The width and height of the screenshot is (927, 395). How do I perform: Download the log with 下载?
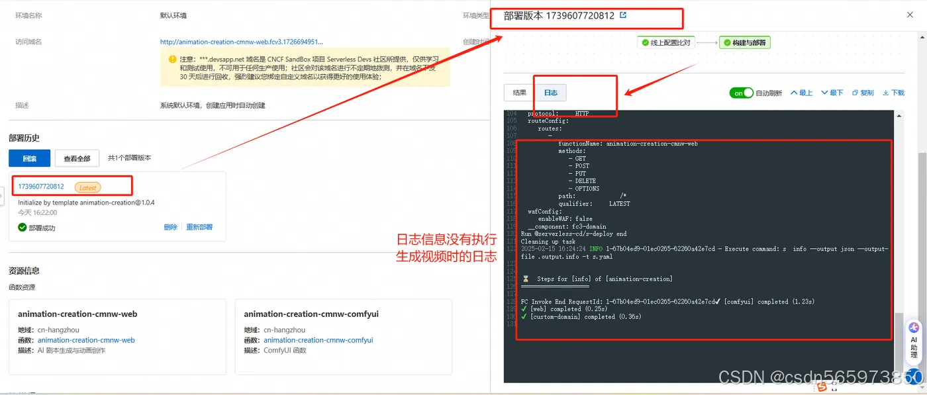click(x=894, y=93)
